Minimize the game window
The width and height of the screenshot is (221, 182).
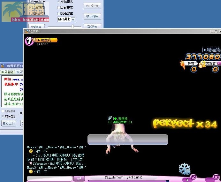(x=212, y=31)
